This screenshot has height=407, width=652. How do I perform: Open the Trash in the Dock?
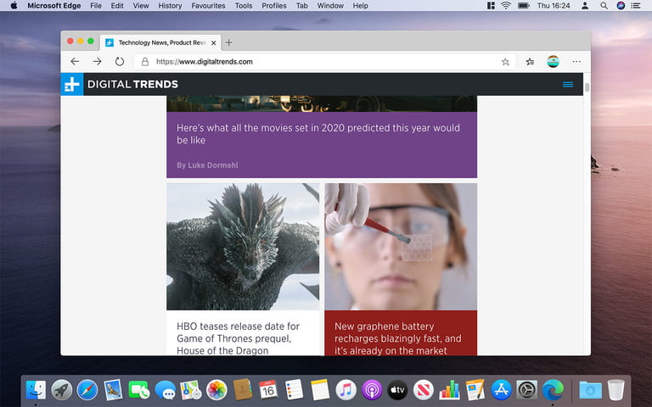click(615, 390)
